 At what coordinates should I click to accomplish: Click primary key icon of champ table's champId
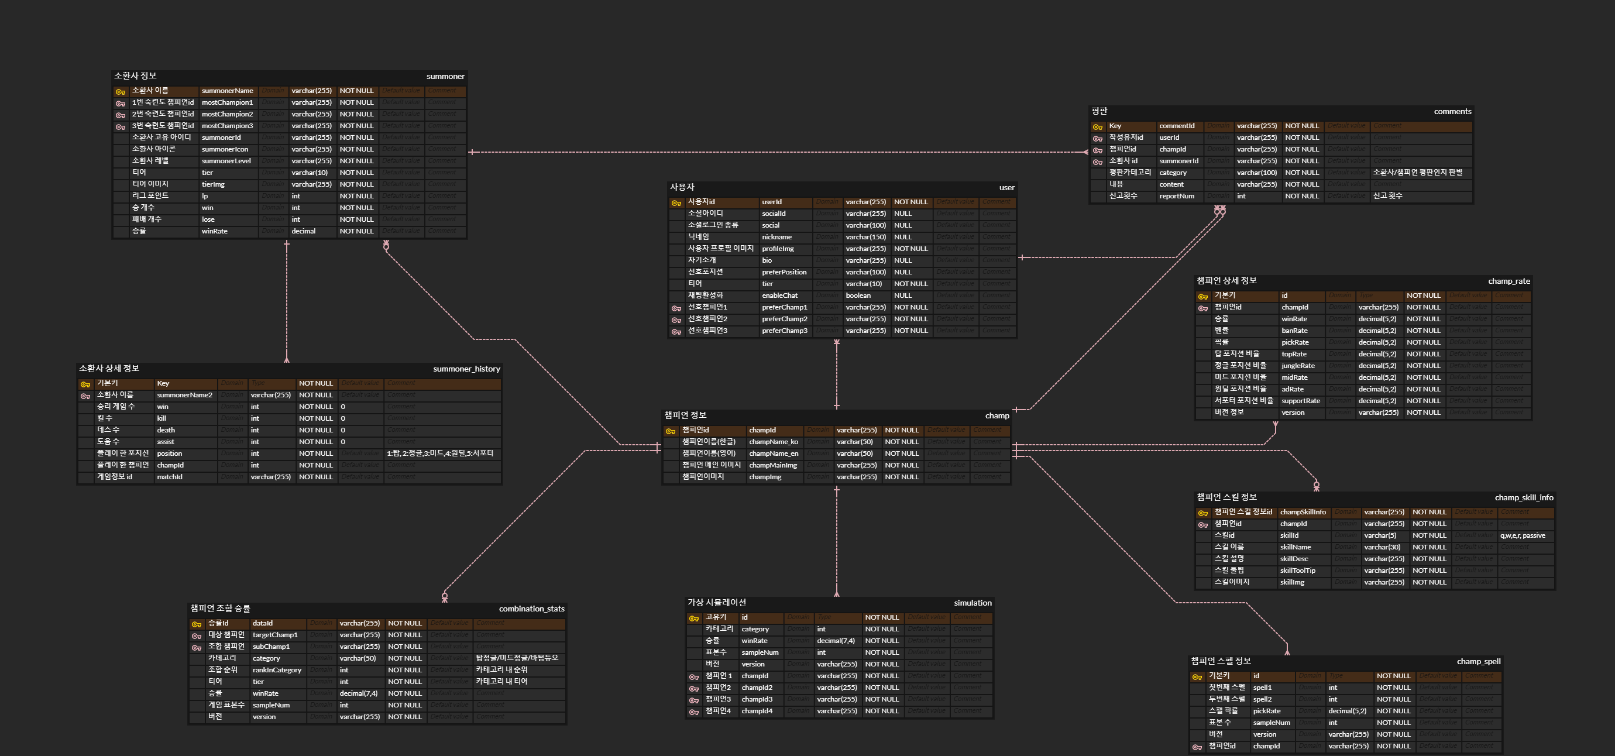click(670, 431)
